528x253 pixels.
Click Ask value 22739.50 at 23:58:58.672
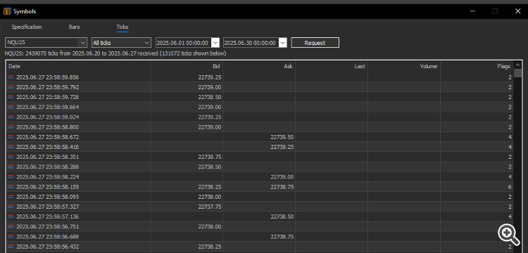point(282,137)
